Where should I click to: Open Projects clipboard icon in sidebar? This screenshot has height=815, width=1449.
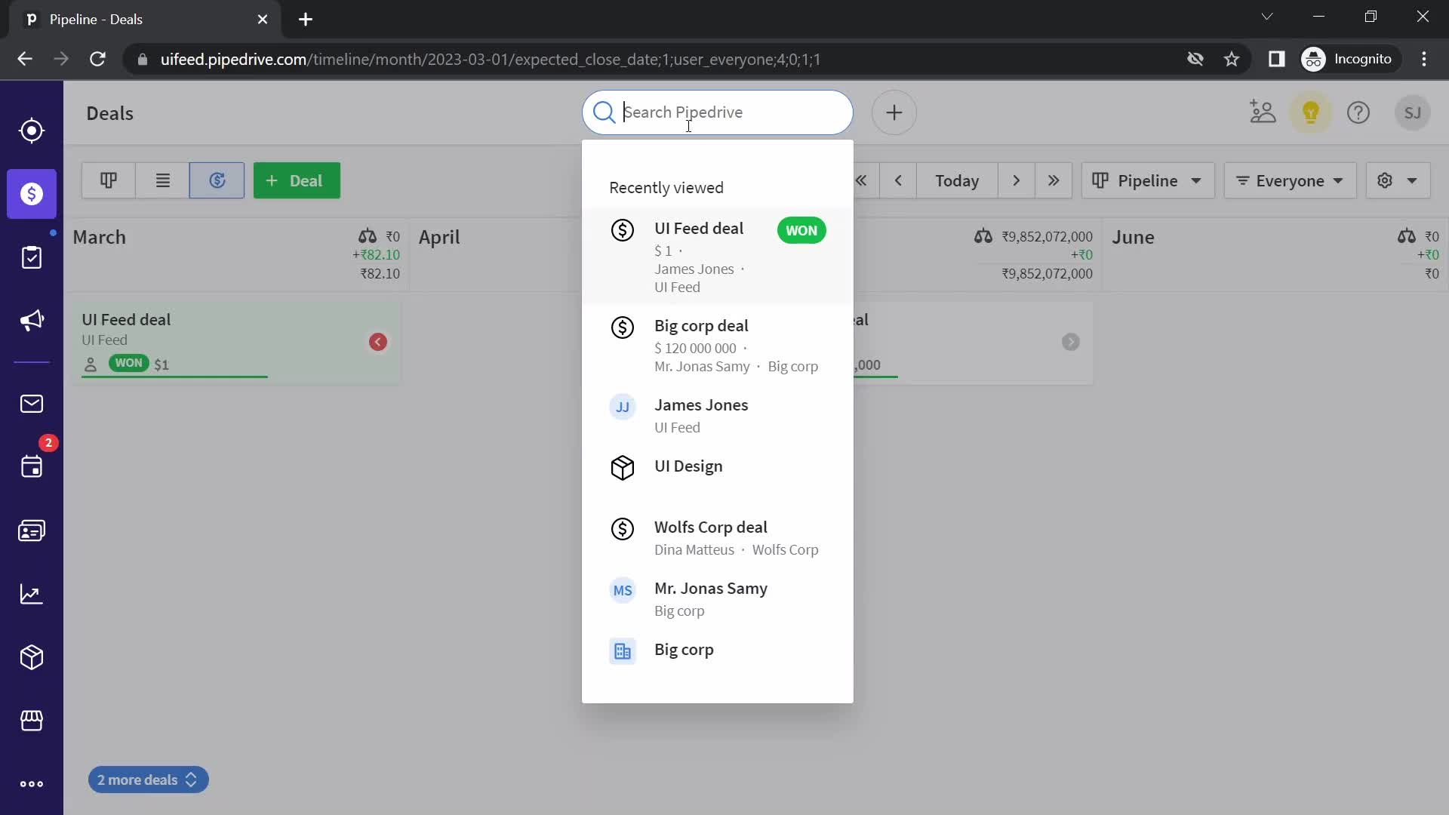pos(31,257)
